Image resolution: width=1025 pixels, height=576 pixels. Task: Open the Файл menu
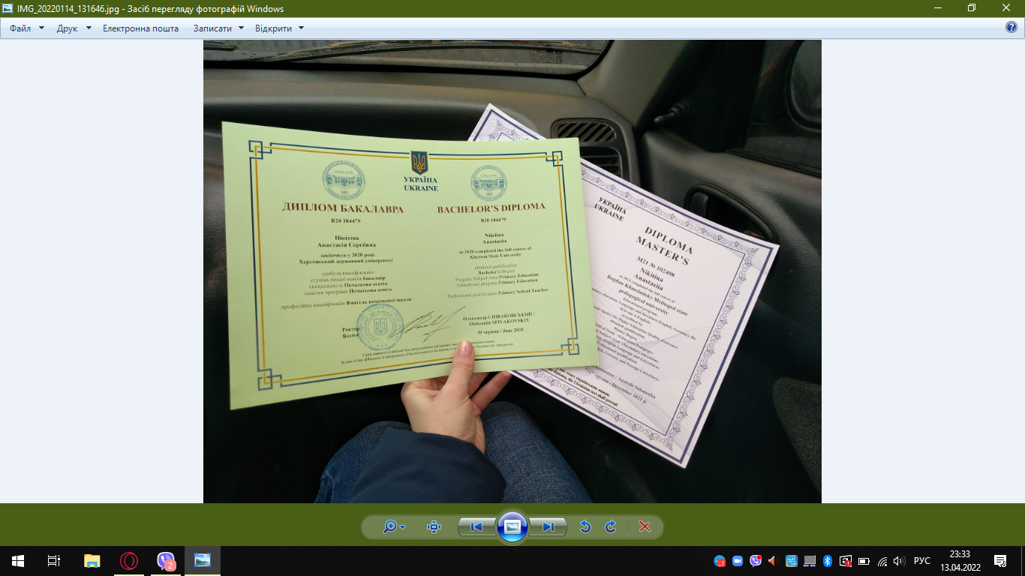[27, 28]
